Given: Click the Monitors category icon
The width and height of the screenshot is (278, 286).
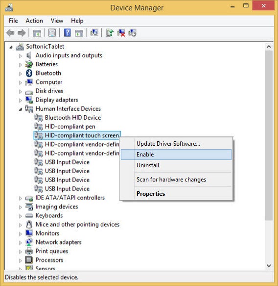Looking at the screenshot, I should click(x=29, y=234).
